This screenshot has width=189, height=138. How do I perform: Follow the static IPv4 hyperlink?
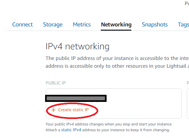click(x=71, y=130)
